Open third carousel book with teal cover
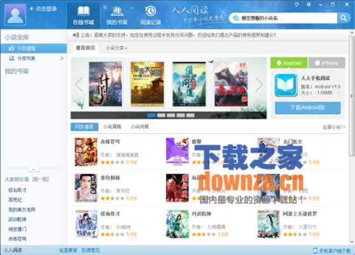This screenshot has height=255, width=355. [x=190, y=84]
